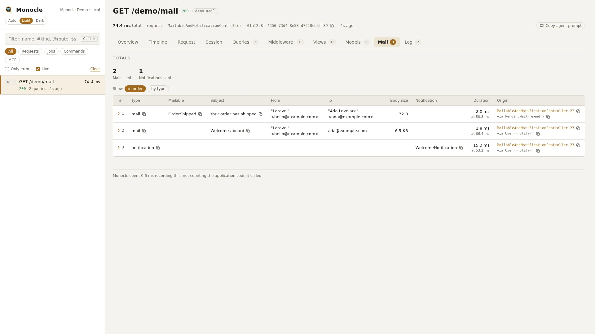The image size is (595, 334).
Task: Select the Light theme option
Action: coord(26,21)
